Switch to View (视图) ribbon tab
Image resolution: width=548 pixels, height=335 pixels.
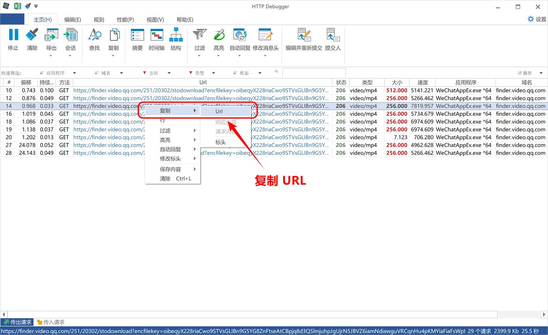[155, 19]
